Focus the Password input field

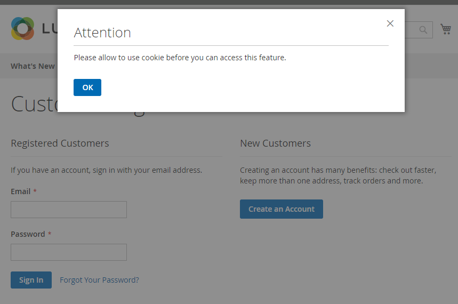[69, 252]
